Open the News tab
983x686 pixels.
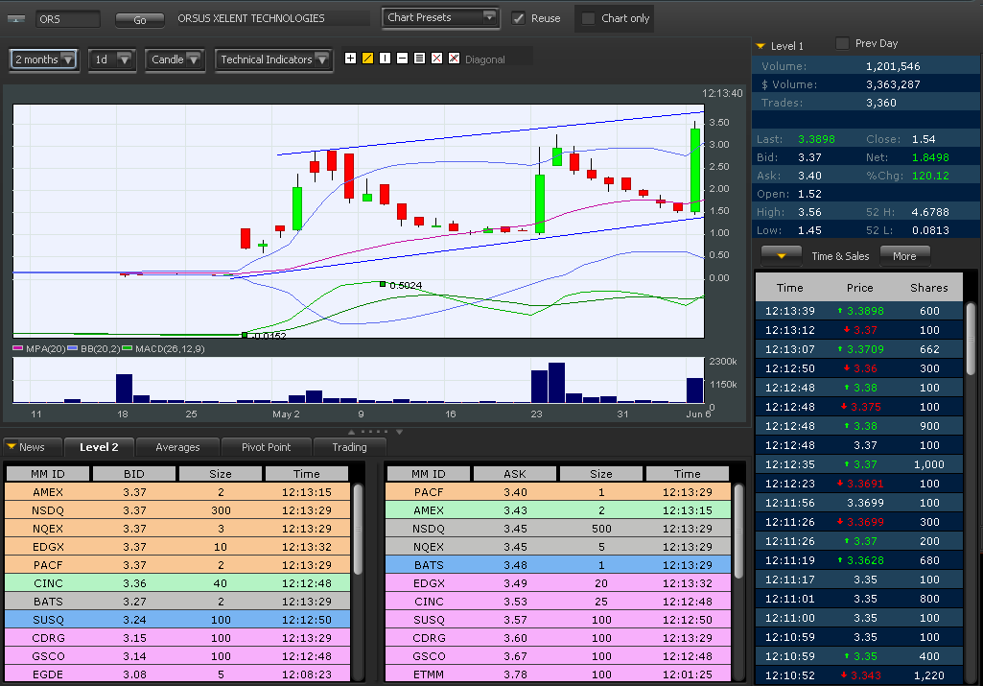point(32,447)
